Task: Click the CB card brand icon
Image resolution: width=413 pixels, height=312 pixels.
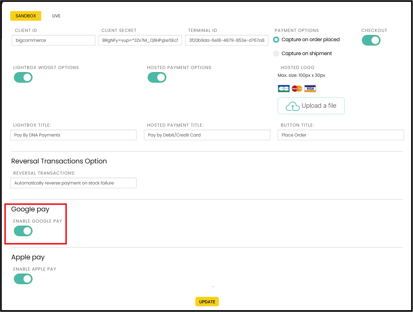Action: pos(283,89)
